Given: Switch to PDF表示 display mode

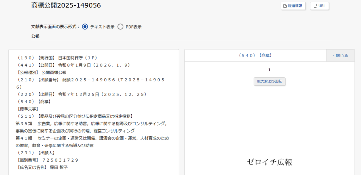Looking at the screenshot, I should [x=121, y=27].
